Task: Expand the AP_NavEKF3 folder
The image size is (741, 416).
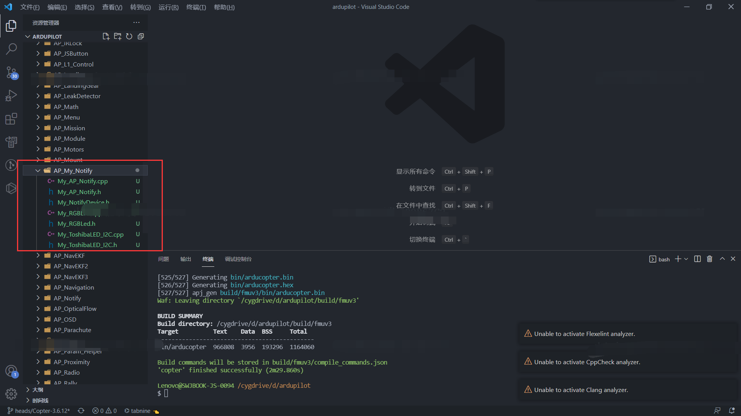Action: coord(85,277)
